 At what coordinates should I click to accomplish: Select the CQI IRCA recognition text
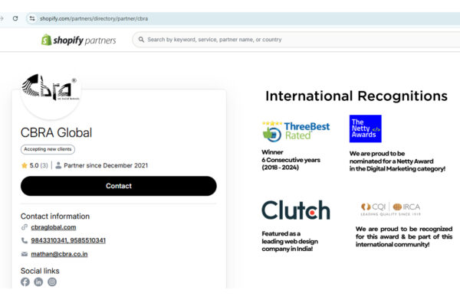coord(404,236)
